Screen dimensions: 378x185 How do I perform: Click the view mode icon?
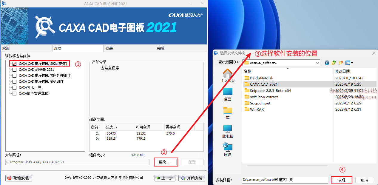tap(348, 63)
